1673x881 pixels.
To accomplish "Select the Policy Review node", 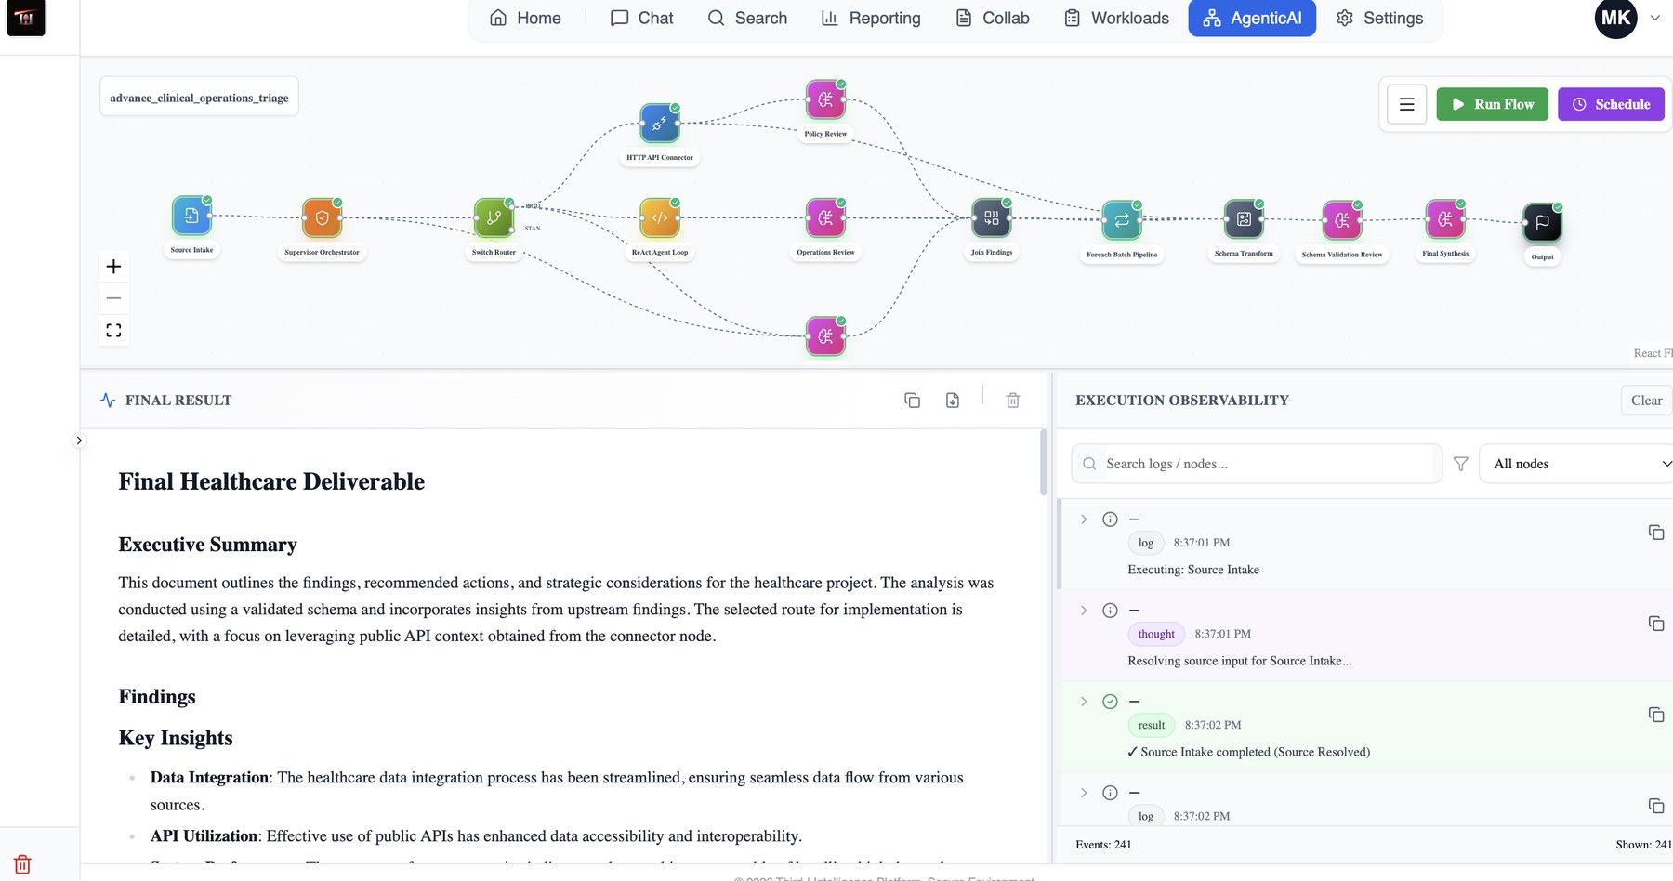I will click(x=825, y=99).
